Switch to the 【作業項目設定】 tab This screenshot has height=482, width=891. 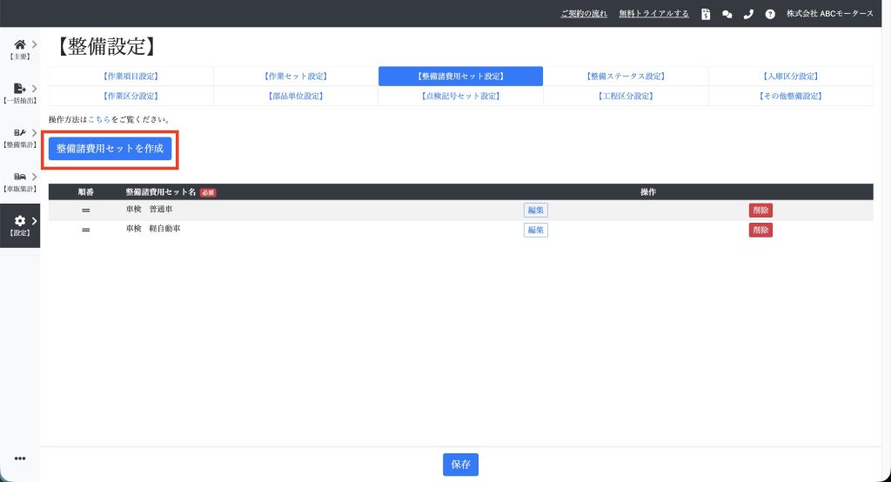(131, 77)
